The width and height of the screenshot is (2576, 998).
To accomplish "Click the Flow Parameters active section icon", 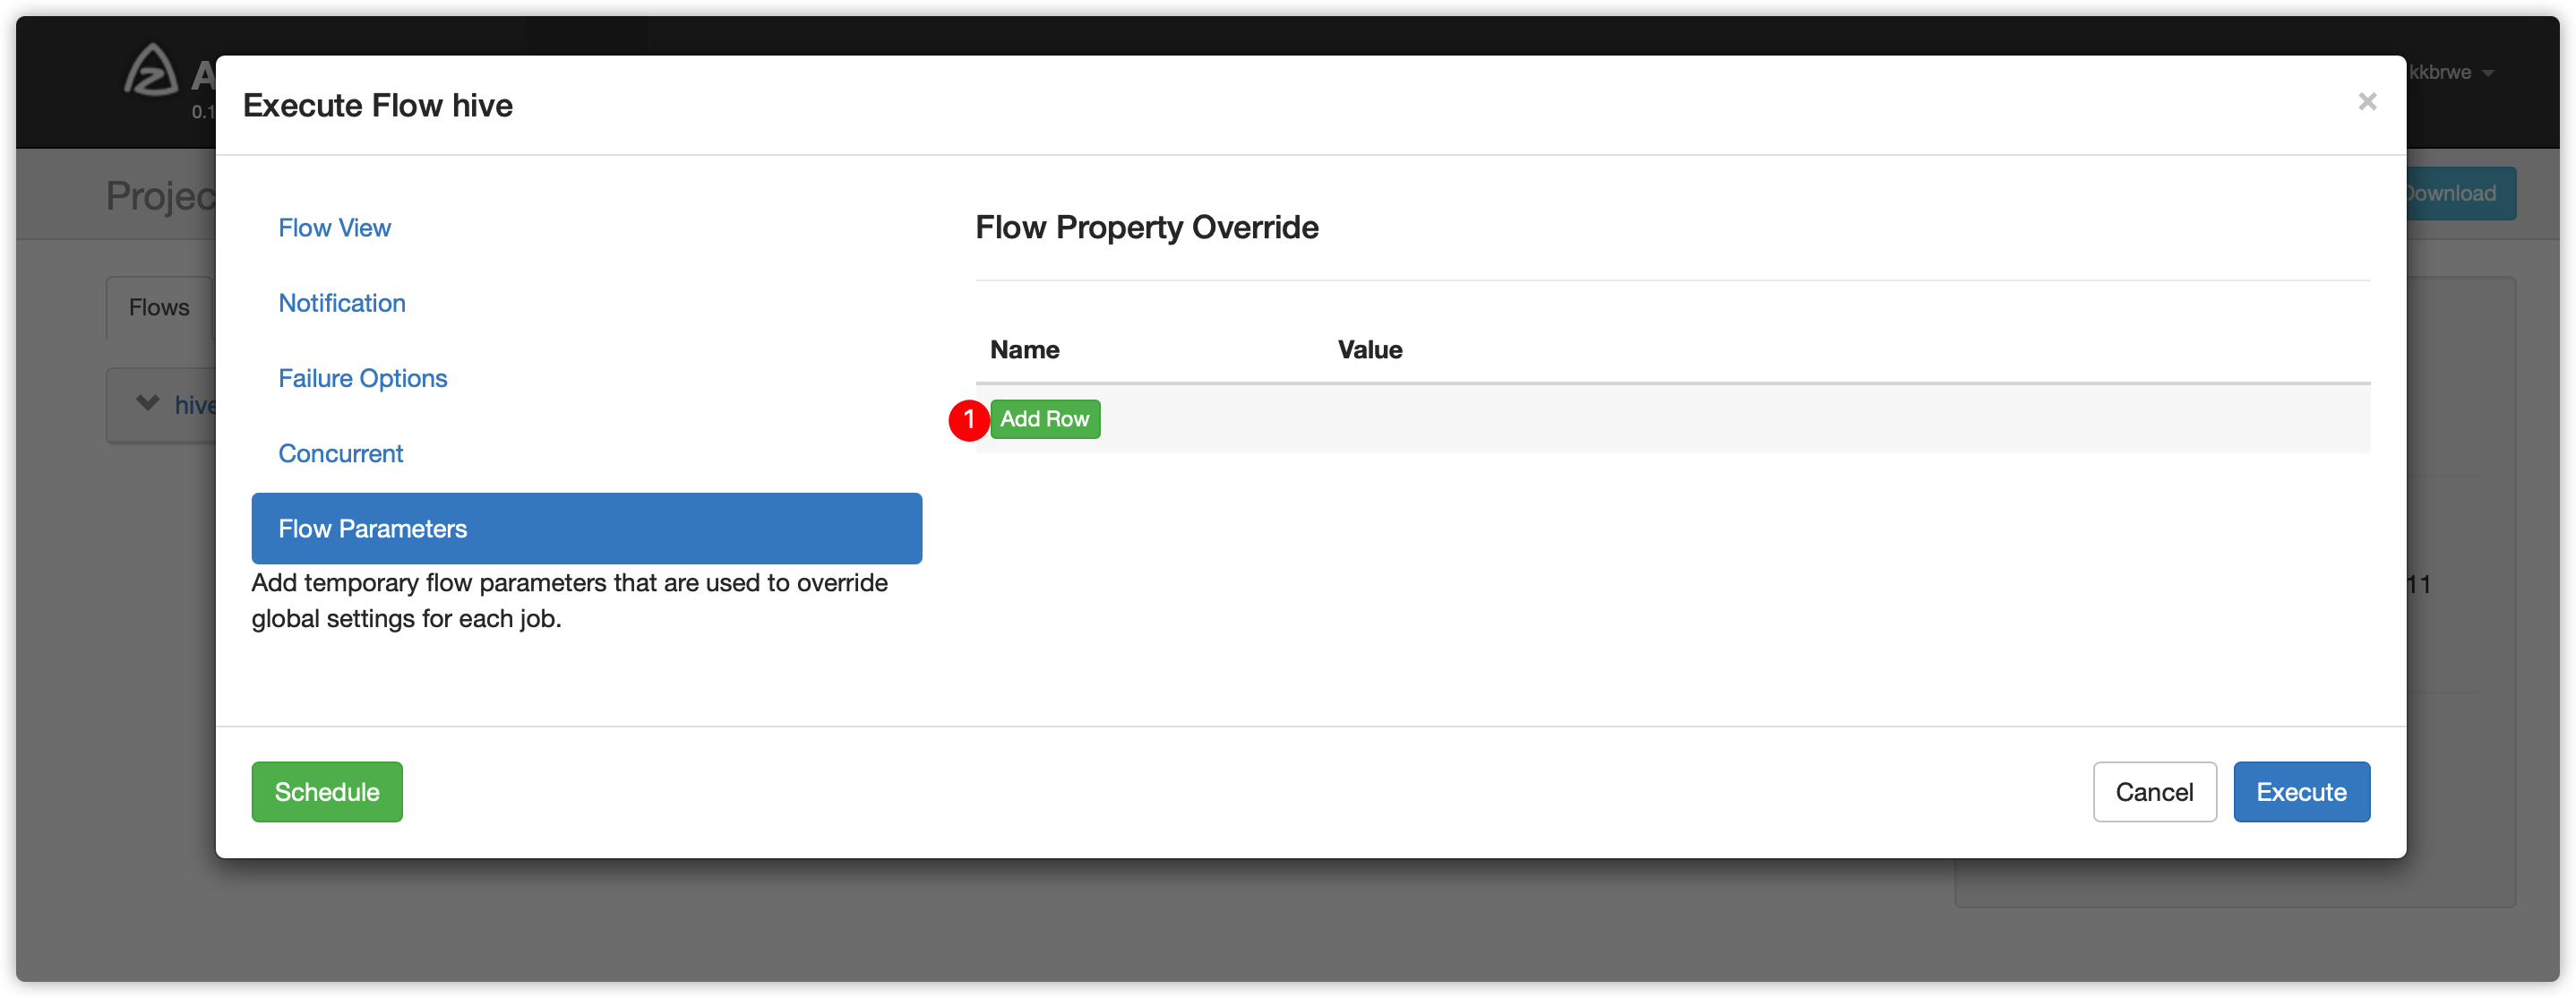I will point(587,528).
